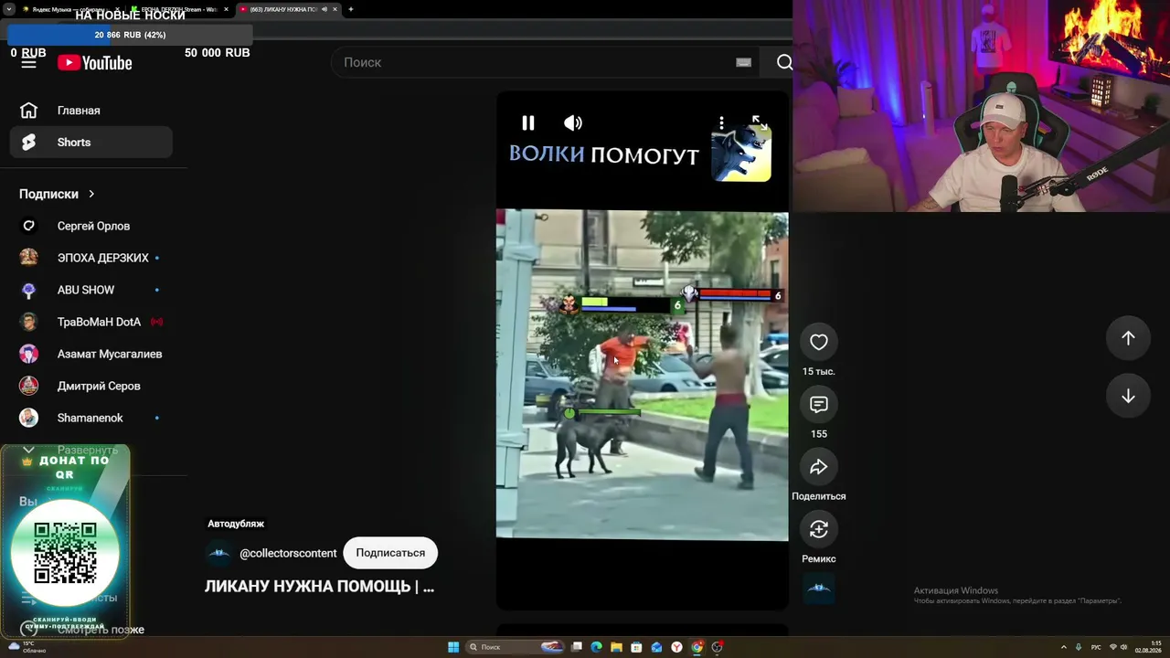Open the taskbar volume control
Screen dimensions: 1170x658
pos(1123,647)
